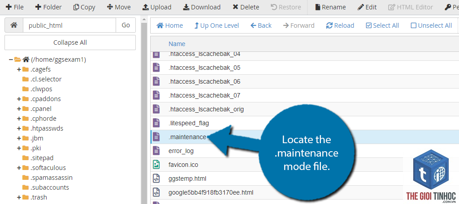Expand the .pki folder
The image size is (459, 204).
[x=19, y=148]
